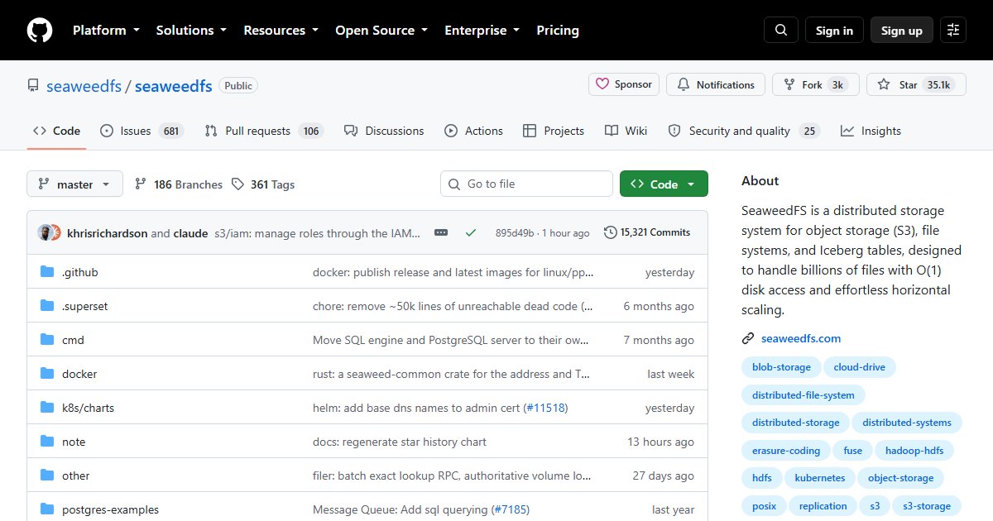This screenshot has height=521, width=993.
Task: Switch to the Discussions tab
Action: pos(384,131)
